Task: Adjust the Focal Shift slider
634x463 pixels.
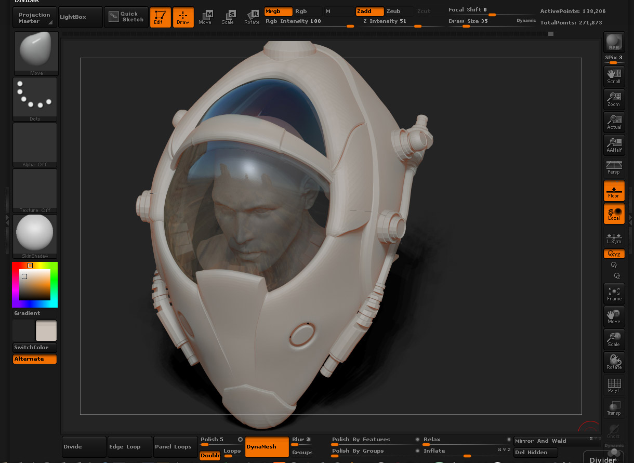Action: (x=492, y=10)
